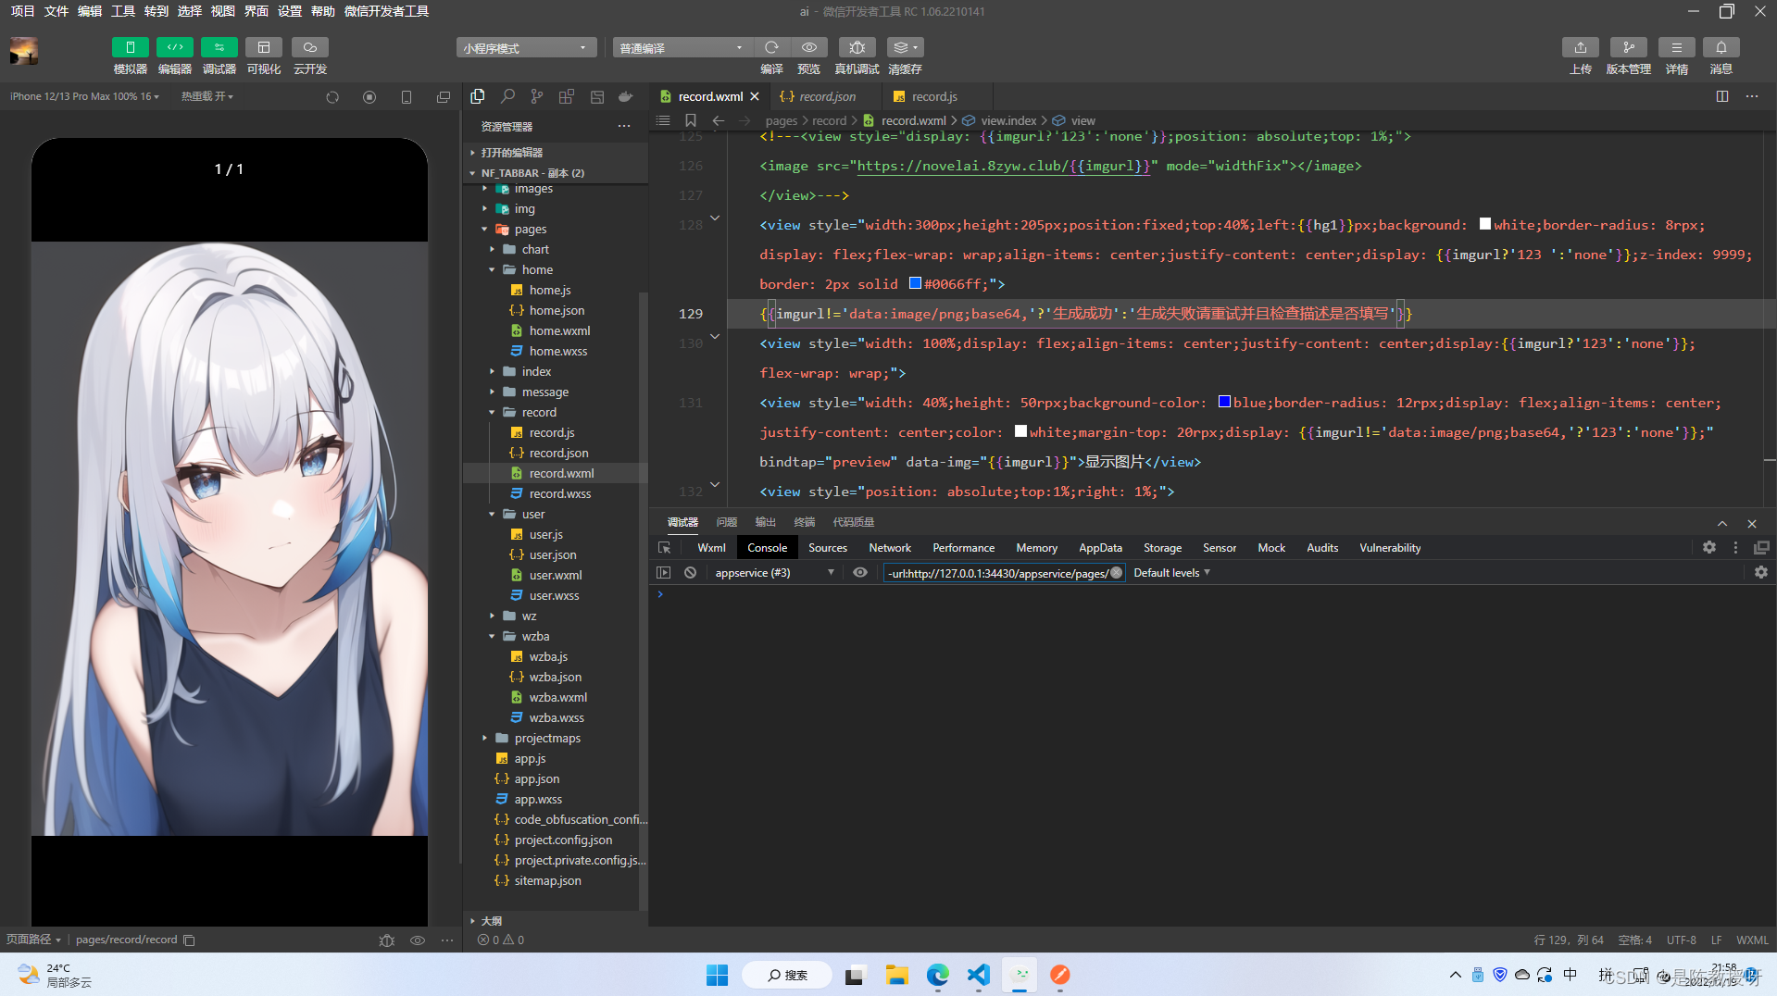The width and height of the screenshot is (1777, 996).
Task: Open the 工具 menu in menu bar
Action: click(x=122, y=11)
